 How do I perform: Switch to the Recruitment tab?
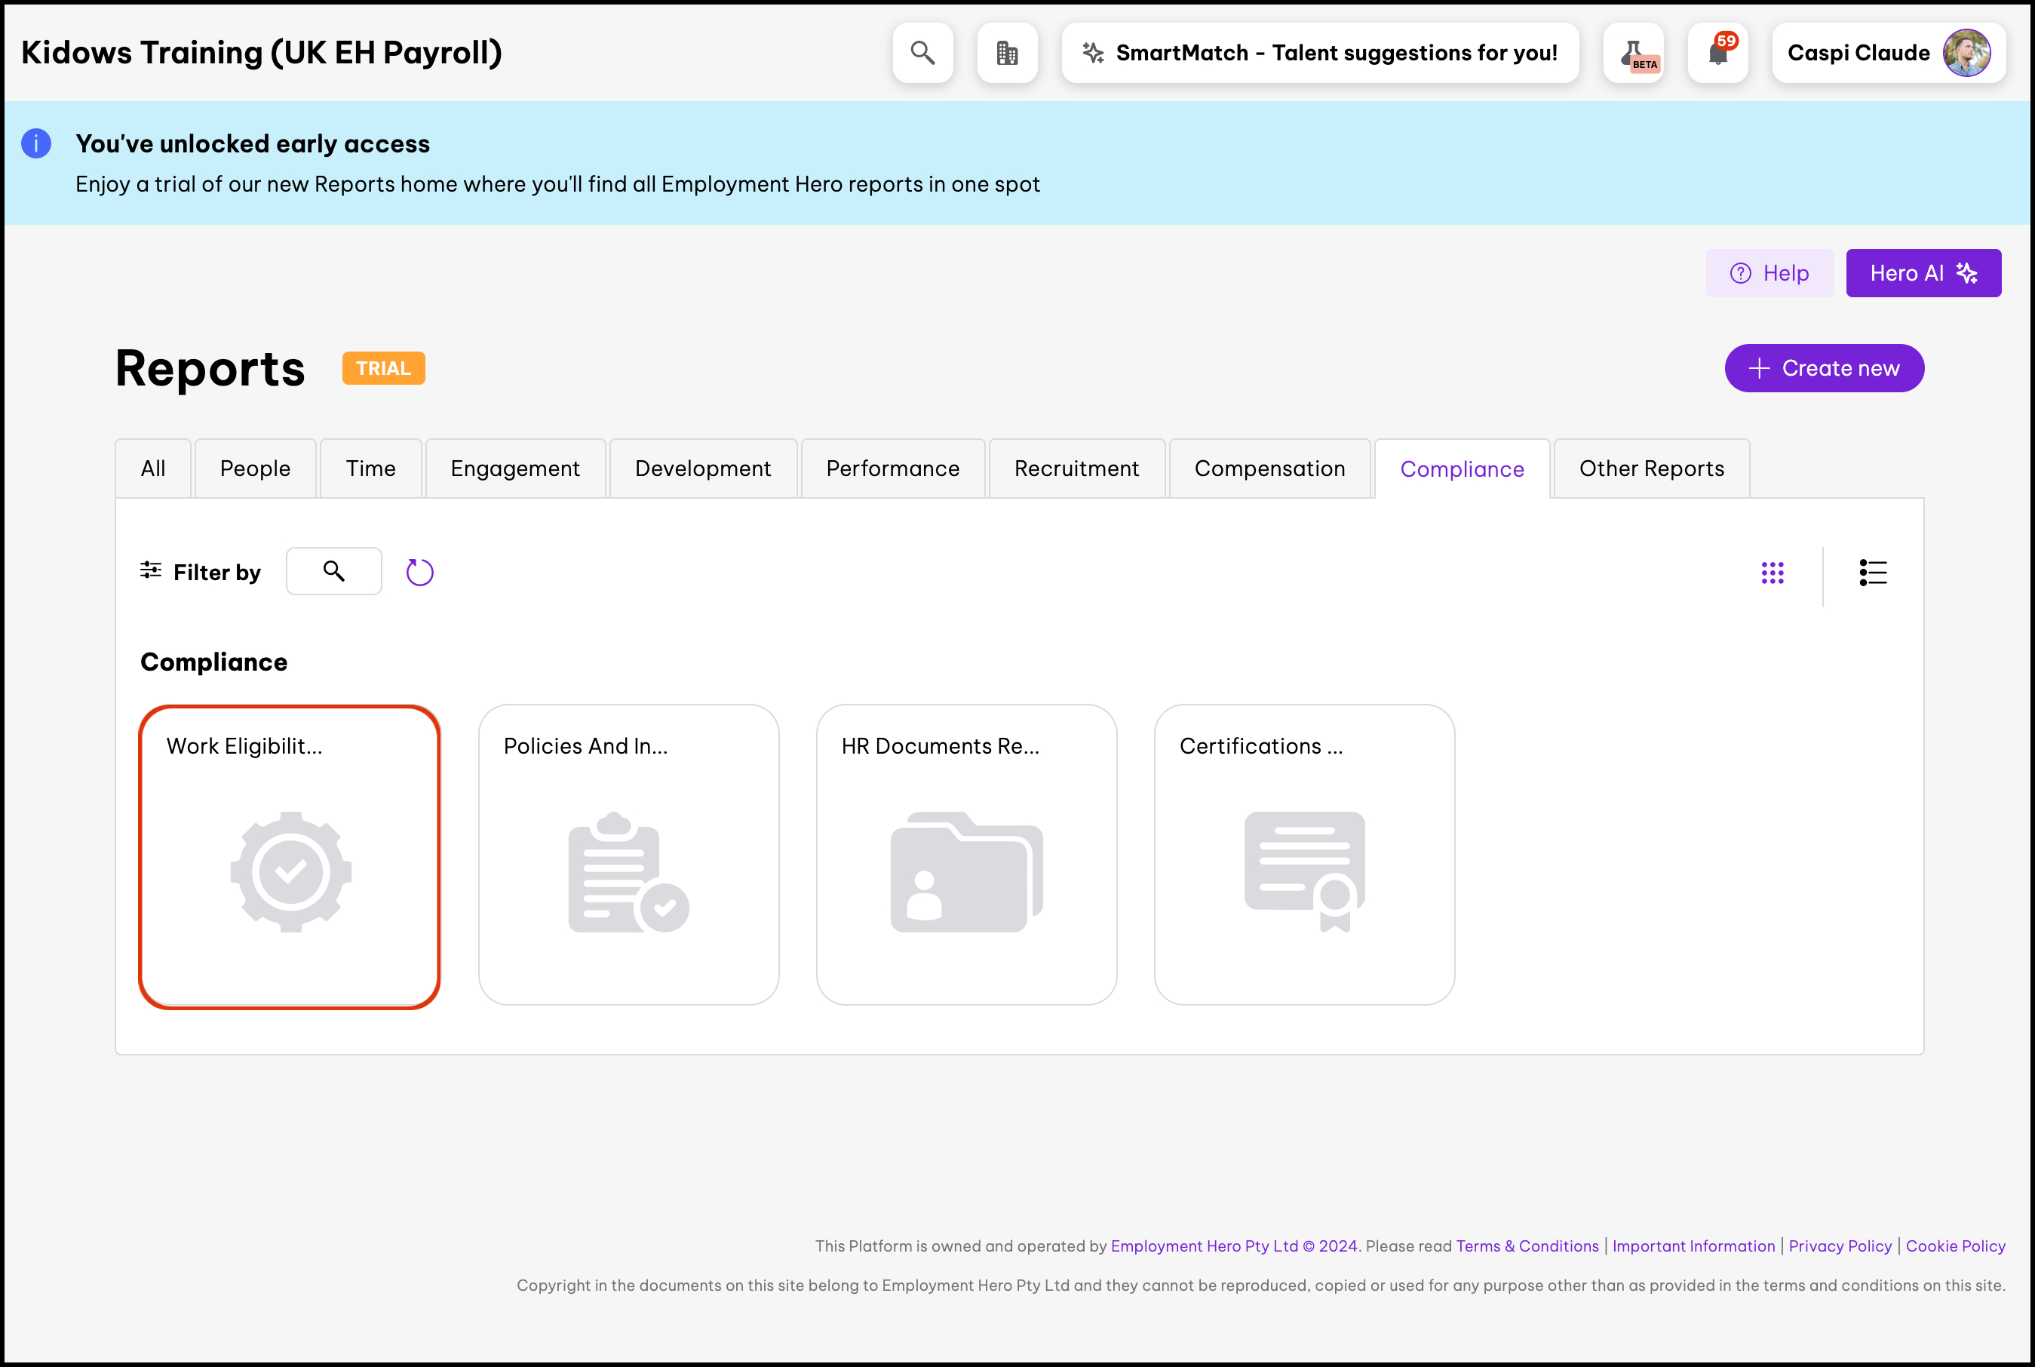pyautogui.click(x=1076, y=469)
